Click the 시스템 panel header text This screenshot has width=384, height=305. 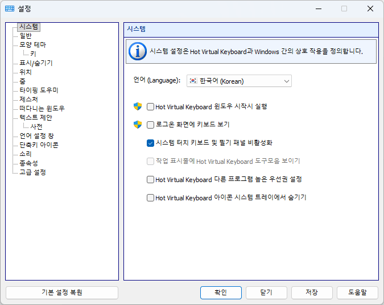point(136,29)
